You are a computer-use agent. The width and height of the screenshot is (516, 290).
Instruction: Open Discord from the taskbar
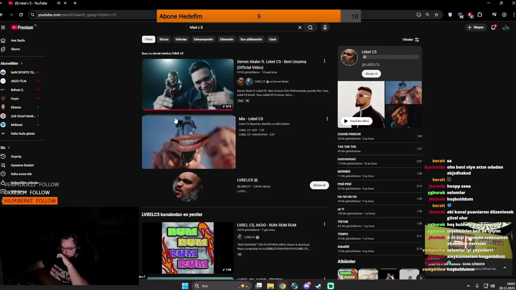(307, 286)
